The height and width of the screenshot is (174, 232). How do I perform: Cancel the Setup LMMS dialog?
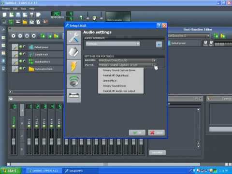coord(156,133)
